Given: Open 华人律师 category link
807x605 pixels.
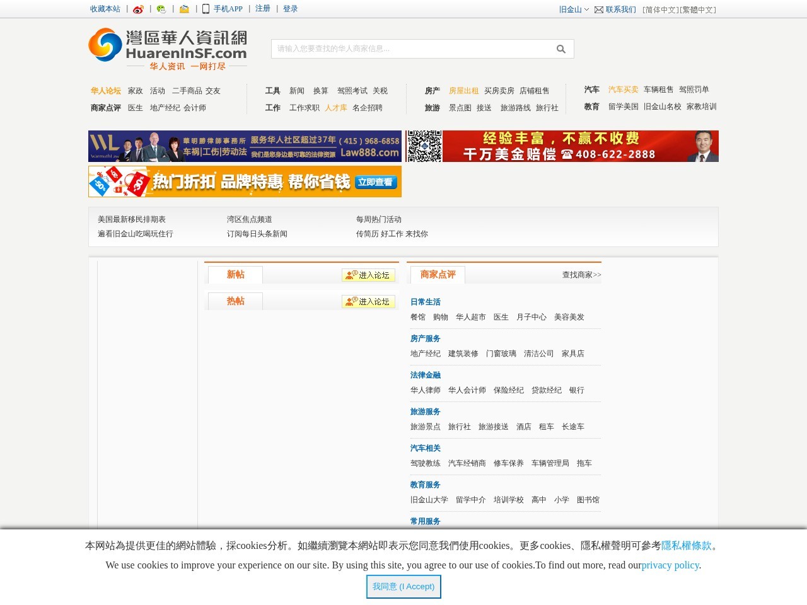Looking at the screenshot, I should pos(426,390).
